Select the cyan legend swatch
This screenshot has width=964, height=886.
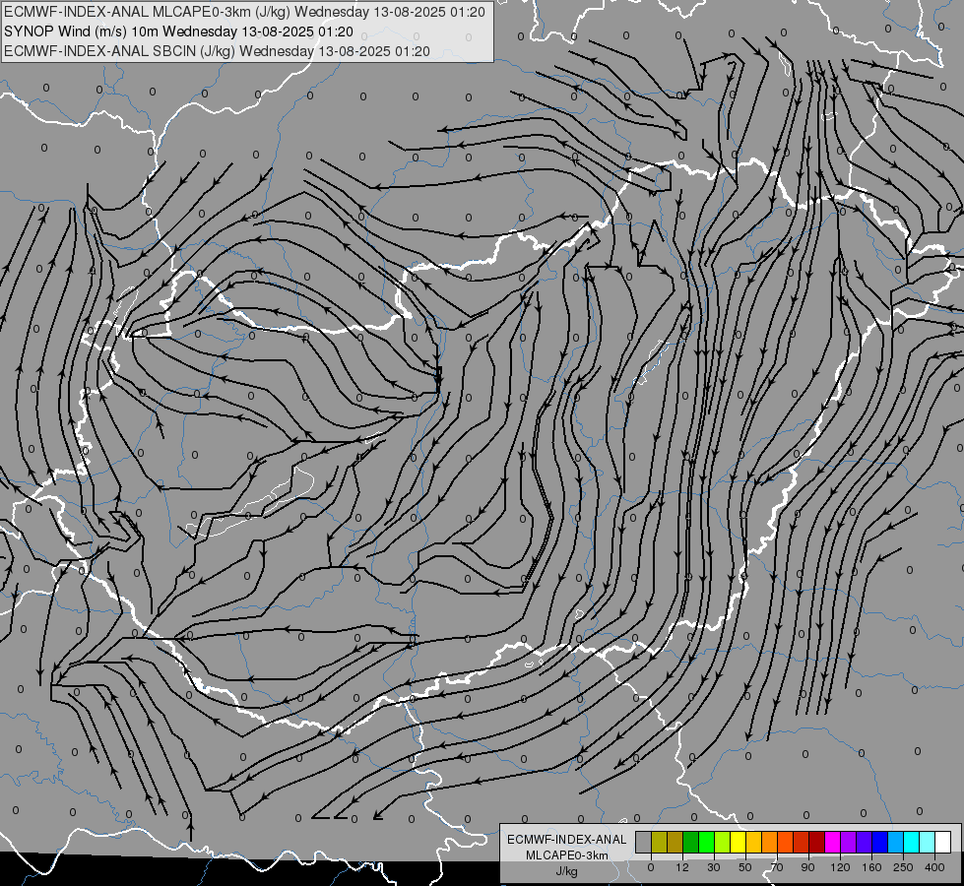[x=911, y=843]
